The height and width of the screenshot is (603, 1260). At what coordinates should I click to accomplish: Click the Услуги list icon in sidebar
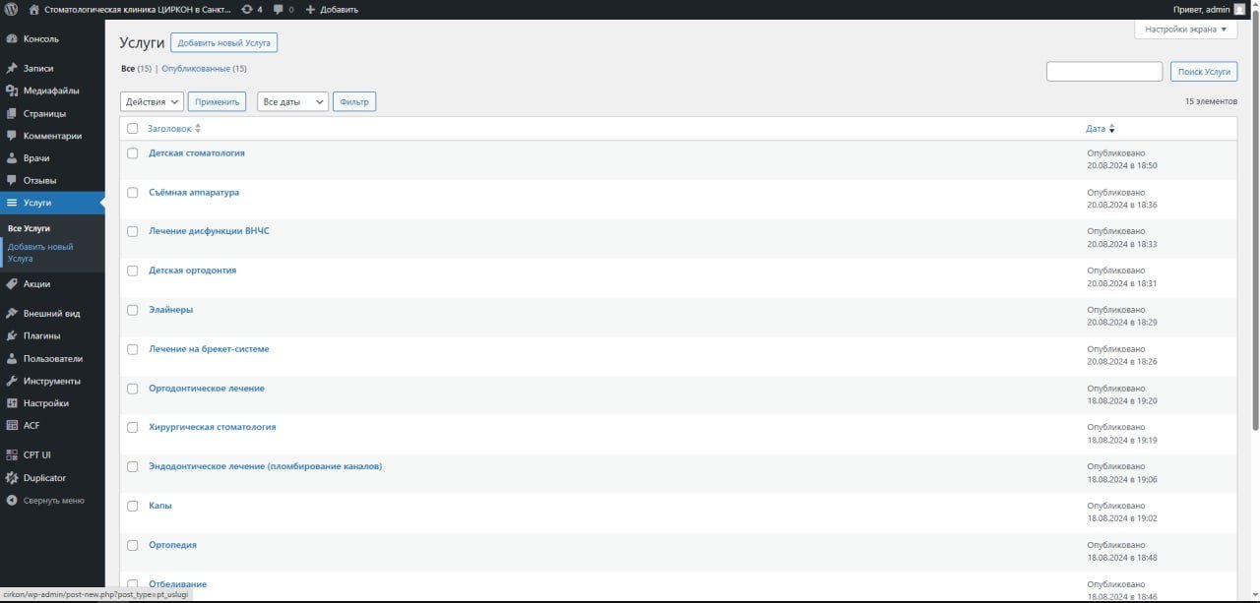tap(12, 203)
